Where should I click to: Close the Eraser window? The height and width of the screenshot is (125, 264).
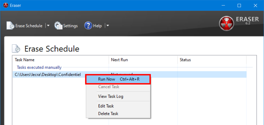[255, 5]
